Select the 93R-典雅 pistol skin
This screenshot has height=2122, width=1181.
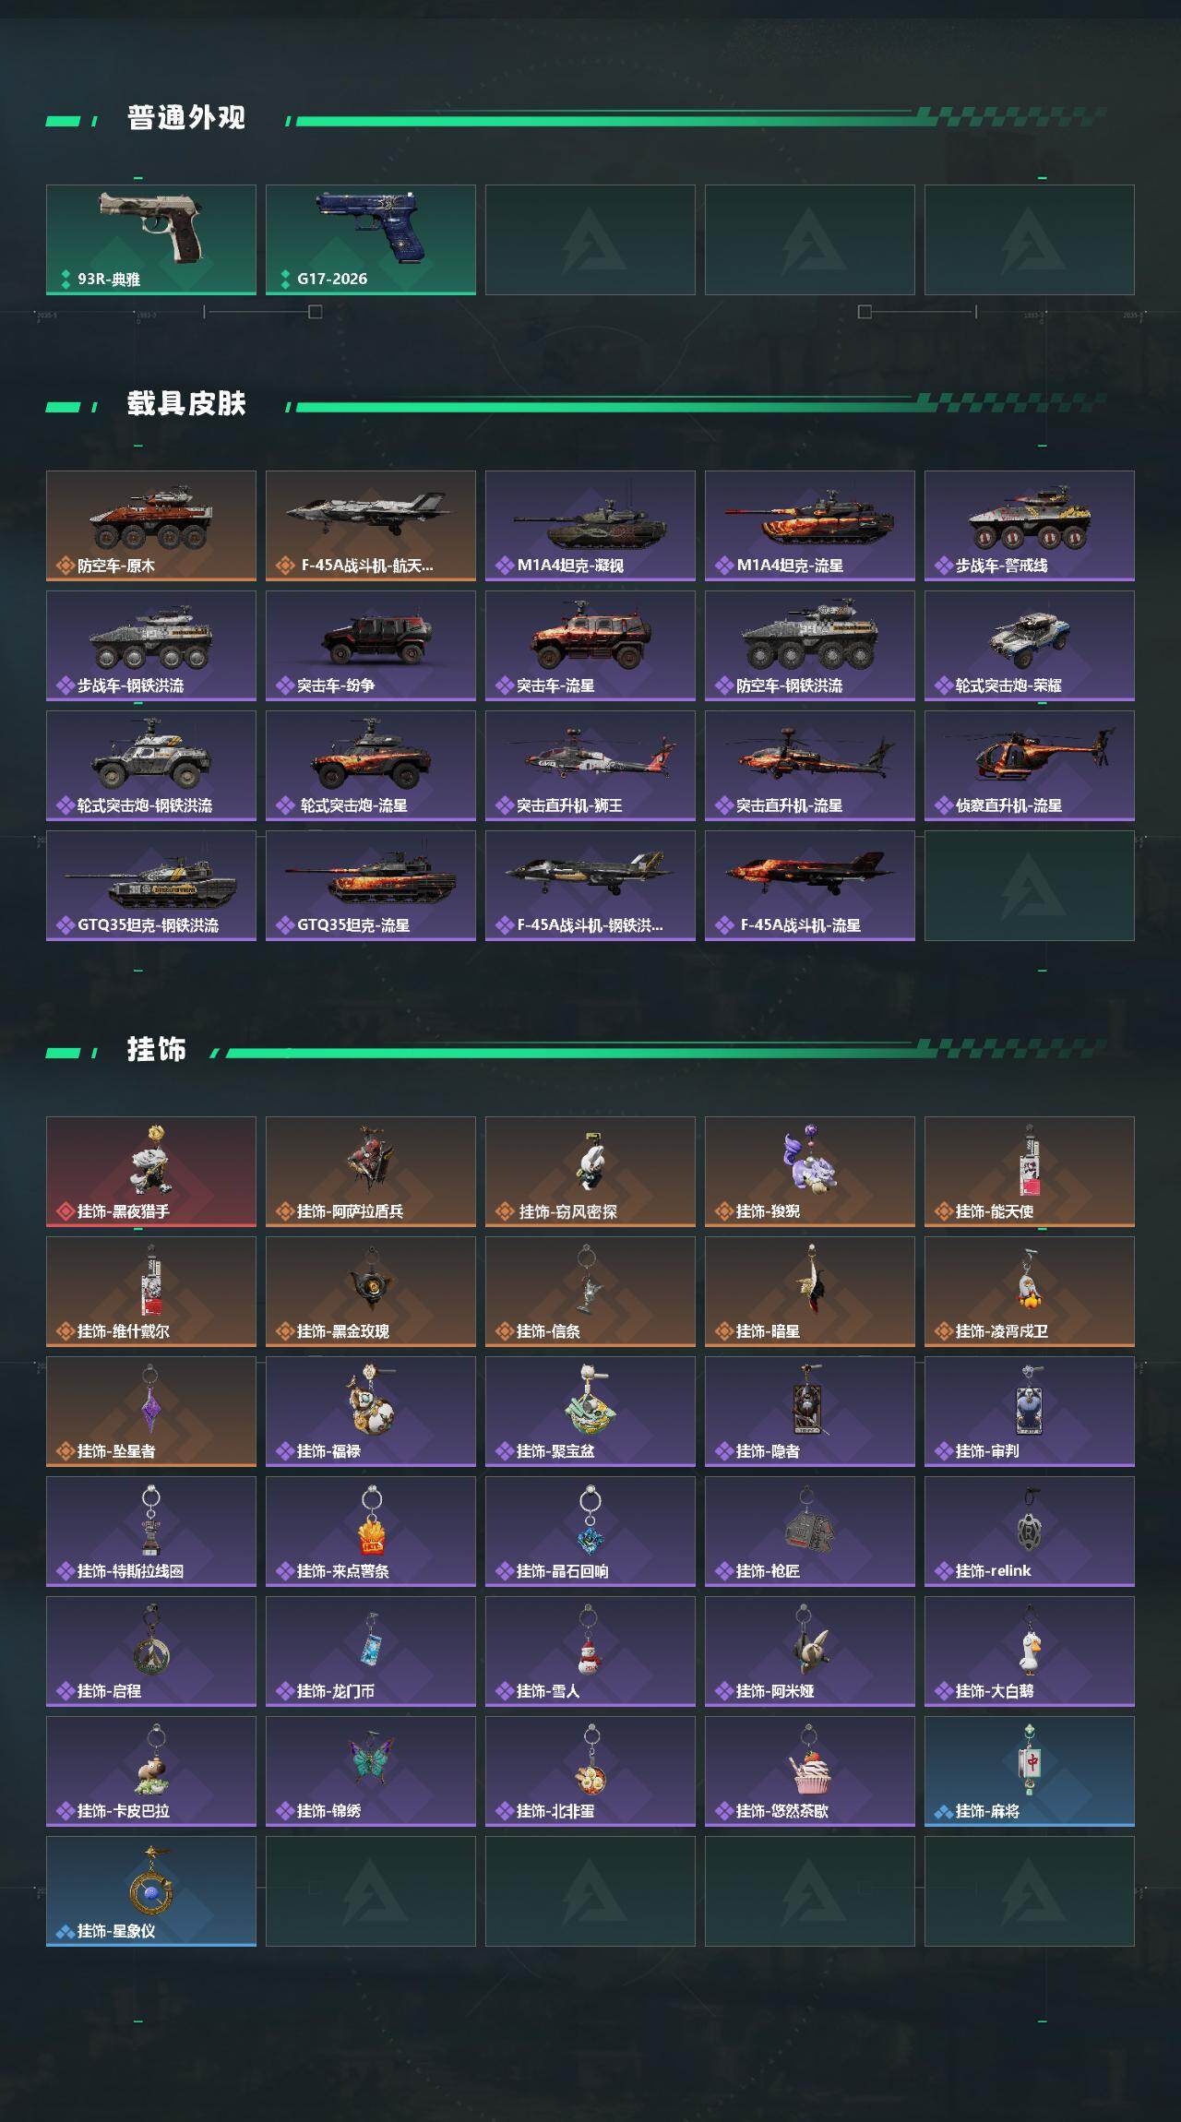[x=151, y=240]
